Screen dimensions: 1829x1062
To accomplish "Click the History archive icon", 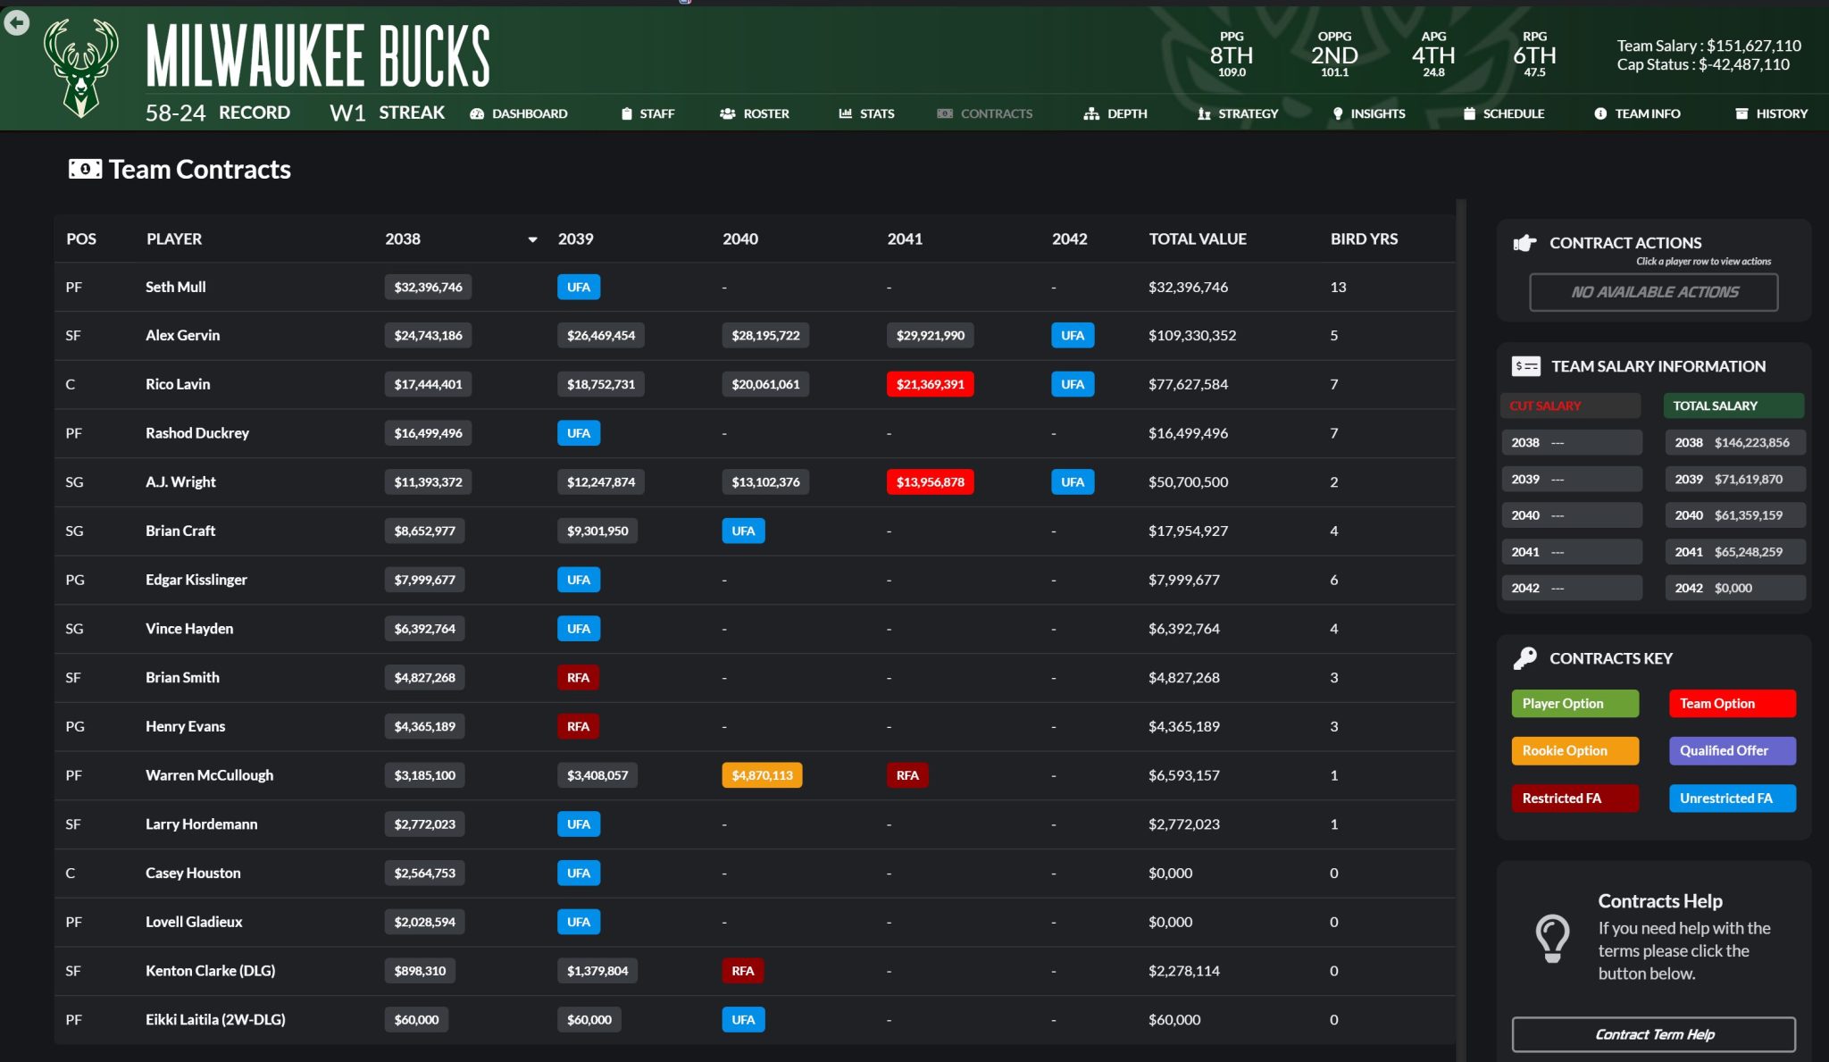I will click(x=1741, y=114).
